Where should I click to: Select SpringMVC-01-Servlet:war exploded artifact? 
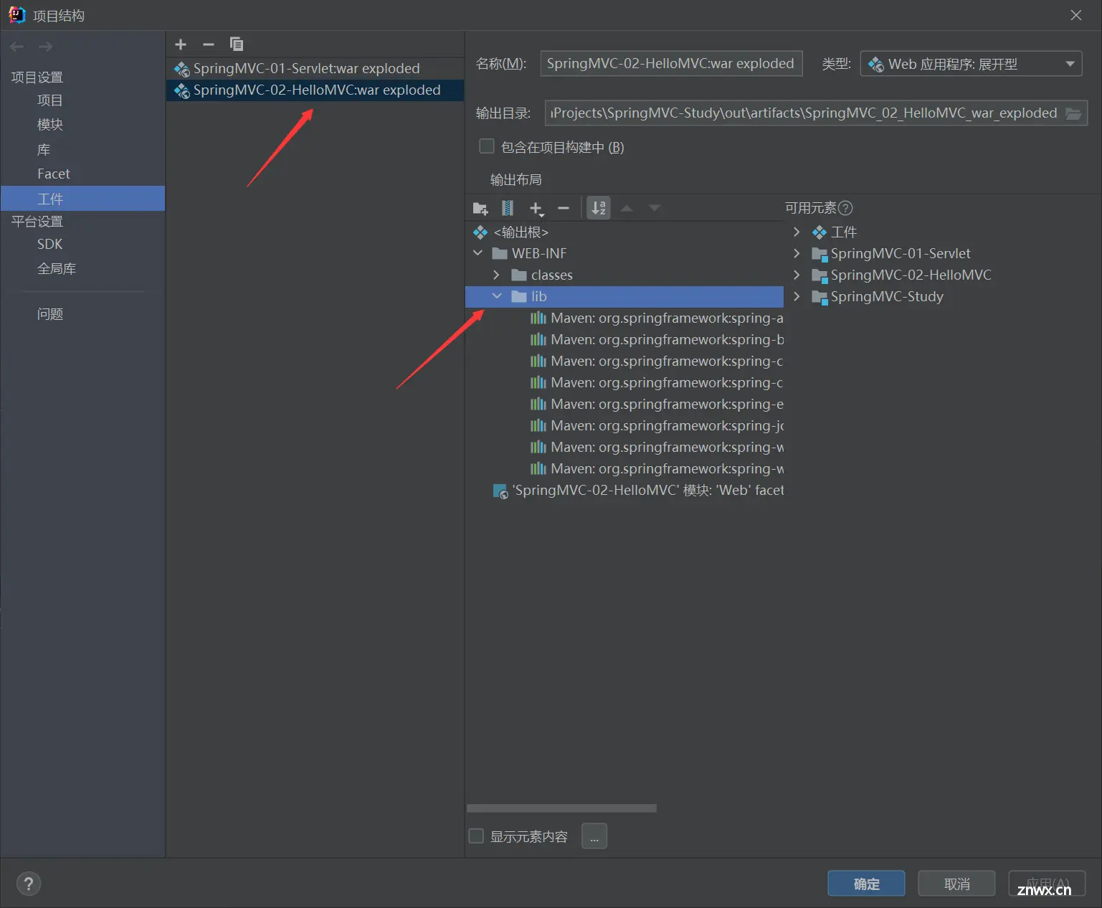[315, 68]
